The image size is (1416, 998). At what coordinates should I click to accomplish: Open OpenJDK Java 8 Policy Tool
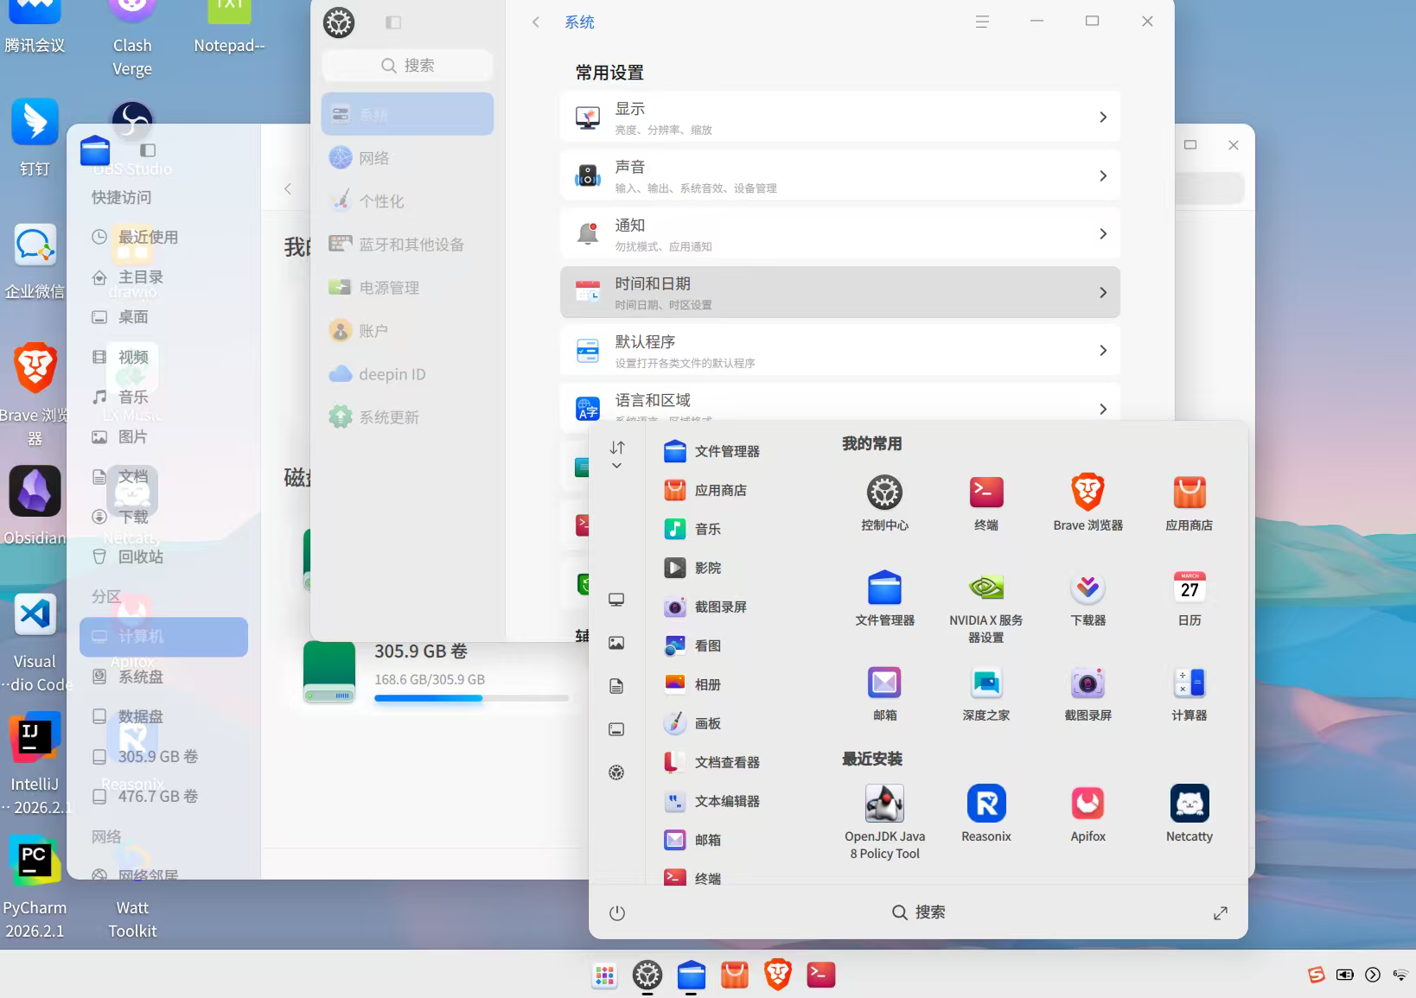[x=884, y=822]
